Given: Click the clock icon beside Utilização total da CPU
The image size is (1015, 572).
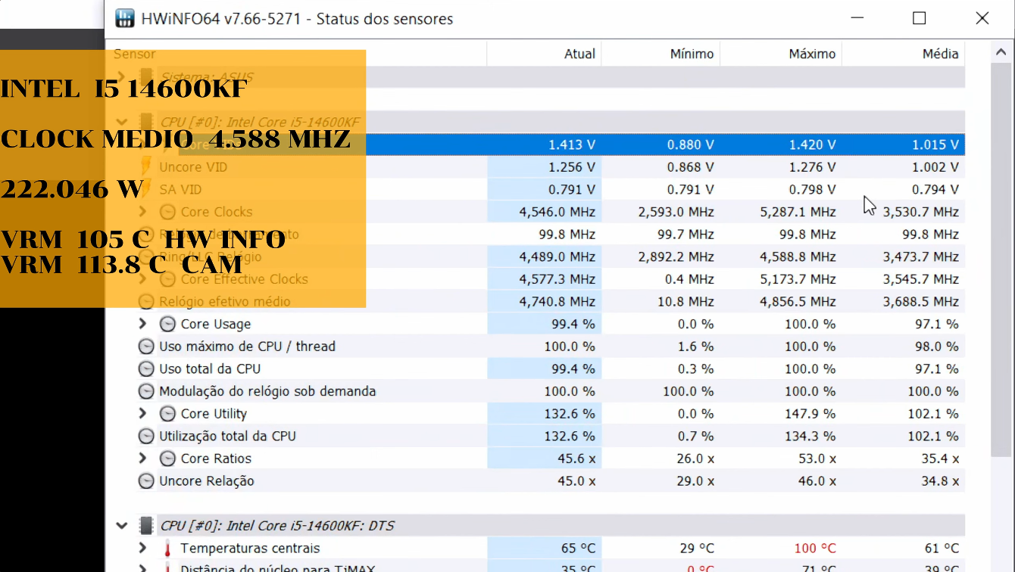Looking at the screenshot, I should tap(145, 437).
